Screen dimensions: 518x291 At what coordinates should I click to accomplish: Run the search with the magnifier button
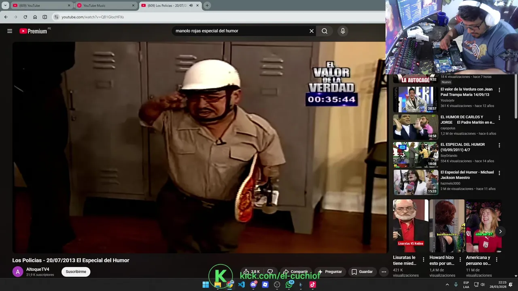coord(325,31)
